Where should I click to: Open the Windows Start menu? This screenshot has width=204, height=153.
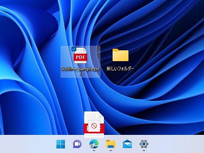[60, 144]
